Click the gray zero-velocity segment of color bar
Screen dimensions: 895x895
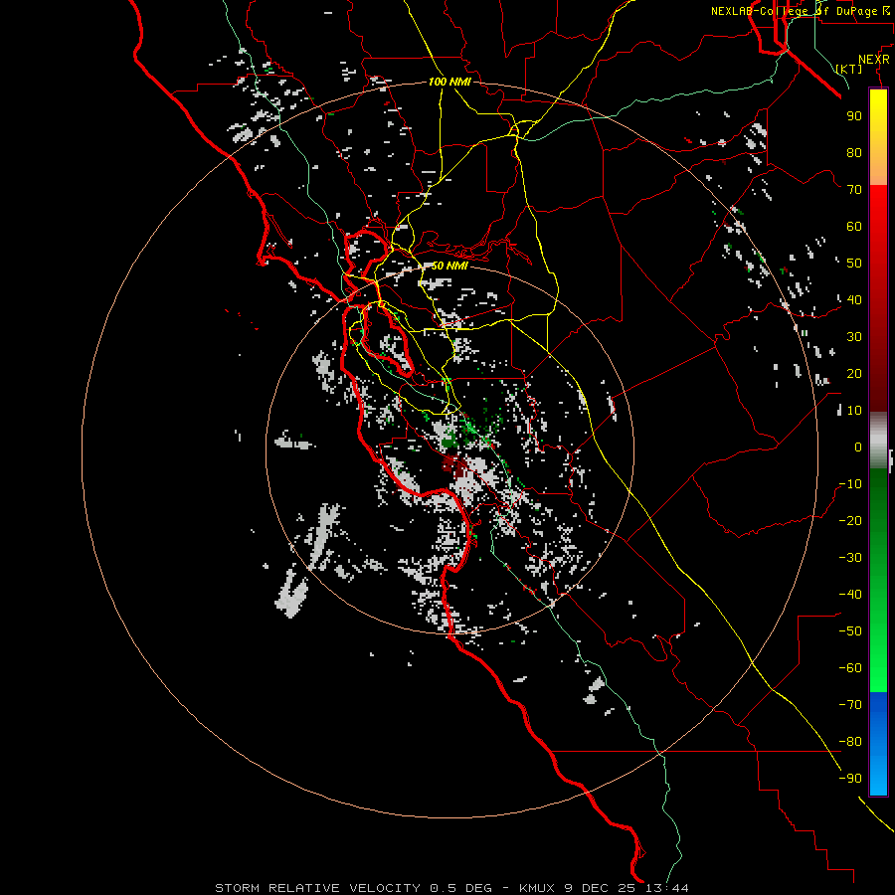pyautogui.click(x=878, y=441)
